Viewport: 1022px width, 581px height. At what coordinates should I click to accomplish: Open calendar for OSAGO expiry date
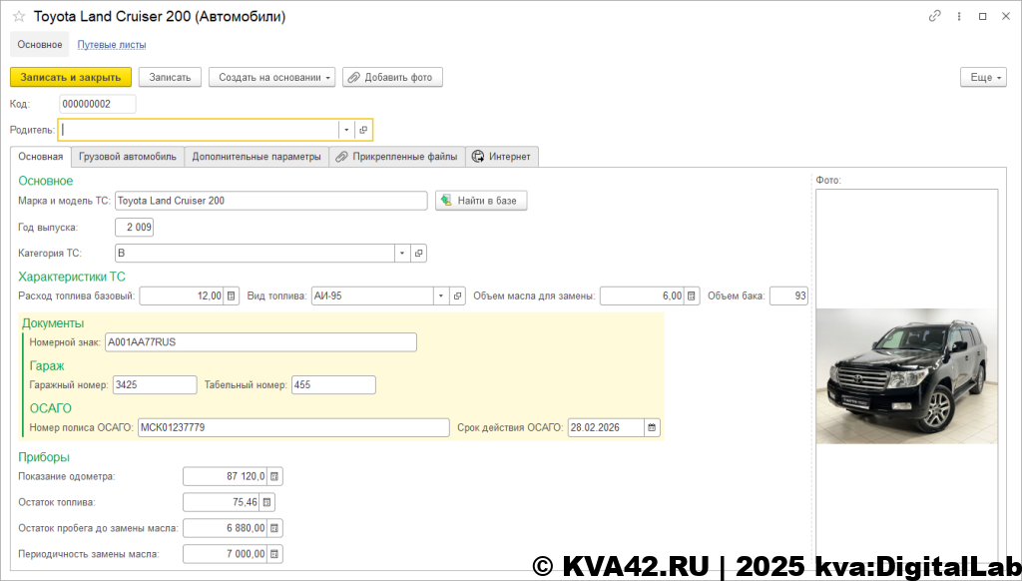click(652, 427)
